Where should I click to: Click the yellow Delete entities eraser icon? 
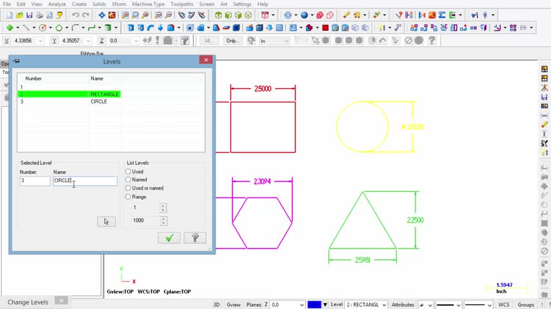coord(346,15)
